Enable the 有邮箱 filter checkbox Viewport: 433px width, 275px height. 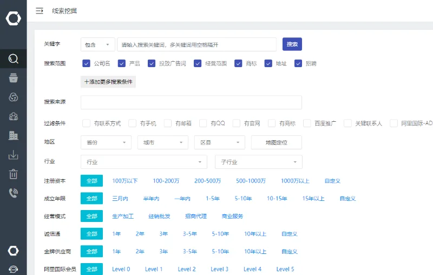(168, 123)
